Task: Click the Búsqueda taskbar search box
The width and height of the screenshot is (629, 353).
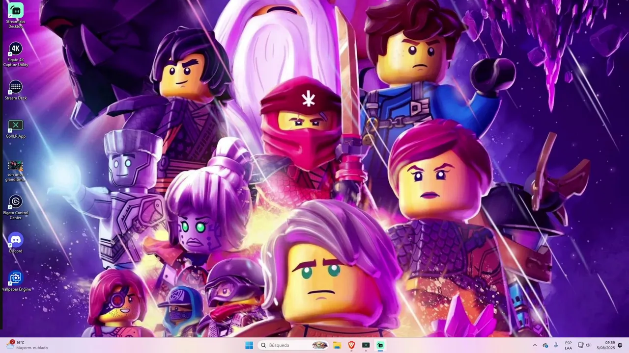Action: [293, 345]
